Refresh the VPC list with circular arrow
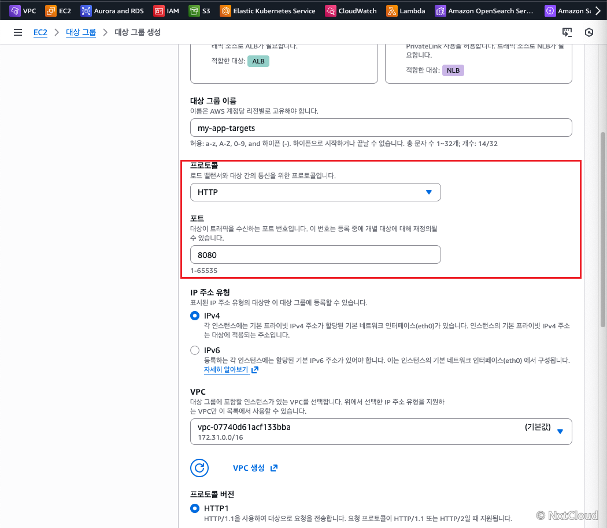Screen dimensions: 607x528 199,468
